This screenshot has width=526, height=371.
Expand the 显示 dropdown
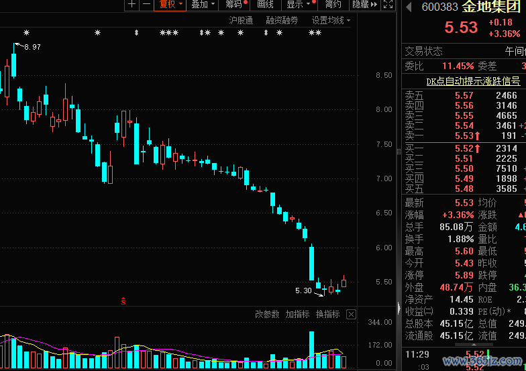click(x=299, y=5)
